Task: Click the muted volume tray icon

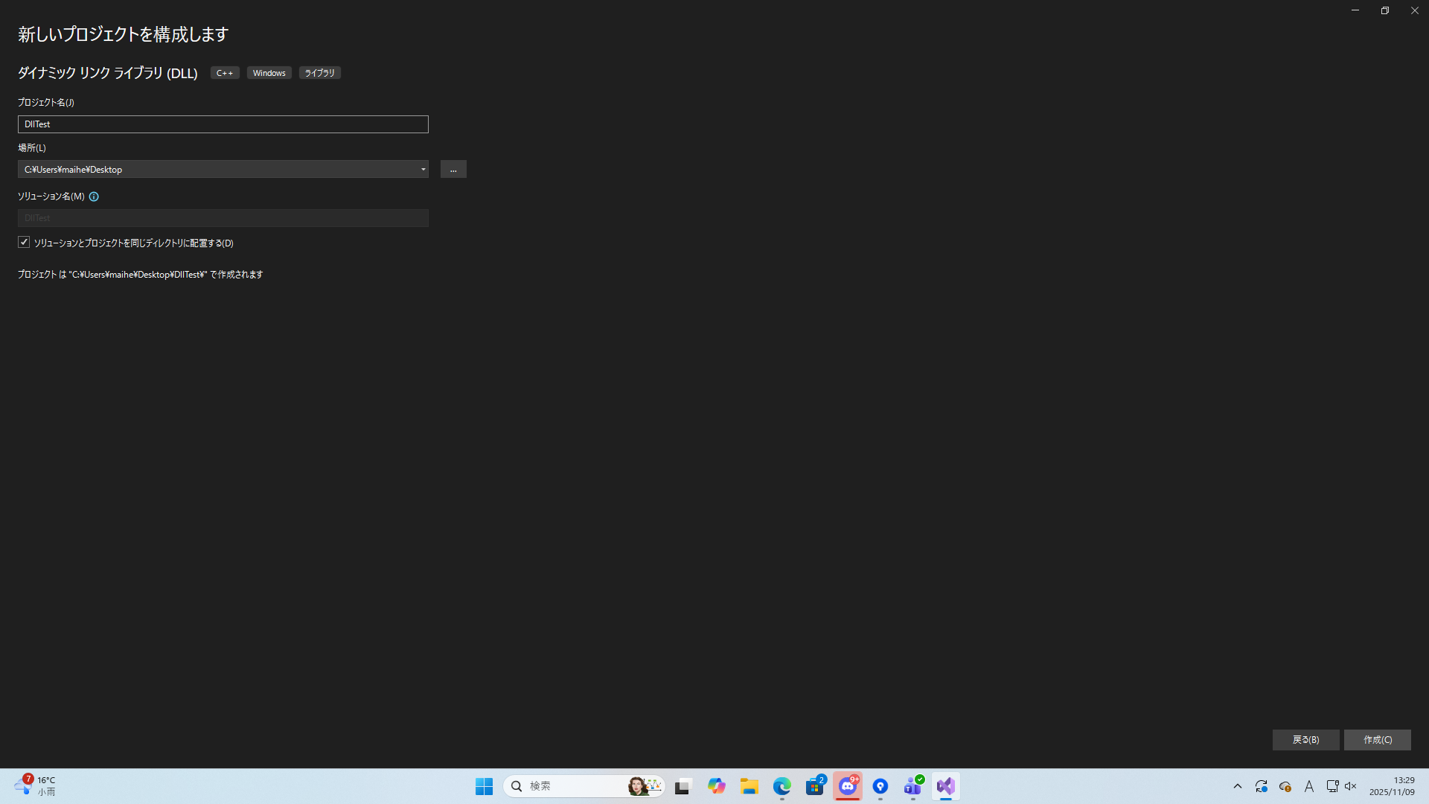Action: pyautogui.click(x=1351, y=786)
